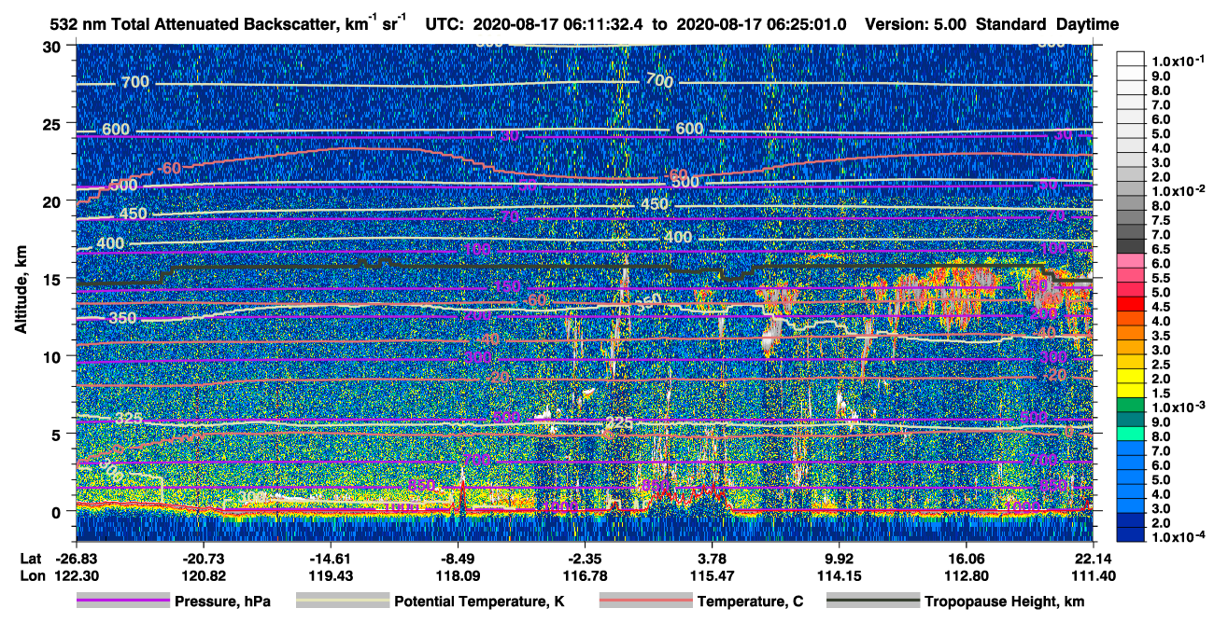The width and height of the screenshot is (1214, 622).
Task: Click longitude value '118.09'
Action: [458, 575]
